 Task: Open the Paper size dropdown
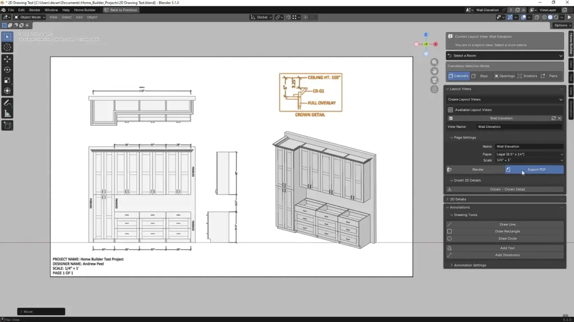[x=529, y=154]
